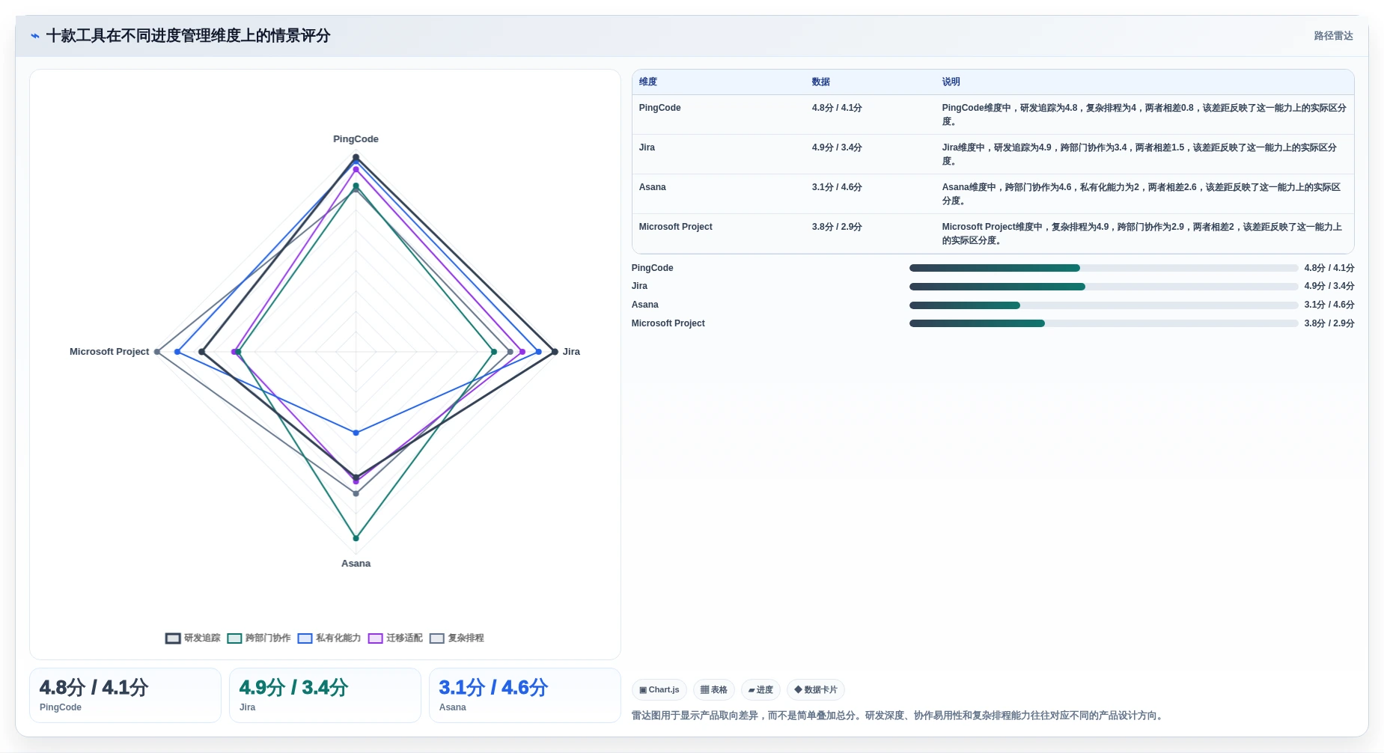Click the Asana row in the table
1384x753 pixels.
pos(993,194)
